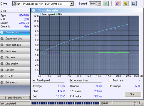
Task: Click the icon beside Disc info
Action: (2, 57)
